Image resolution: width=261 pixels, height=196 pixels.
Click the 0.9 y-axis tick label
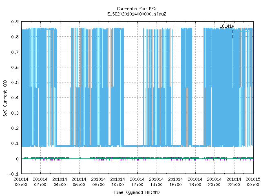15,22
